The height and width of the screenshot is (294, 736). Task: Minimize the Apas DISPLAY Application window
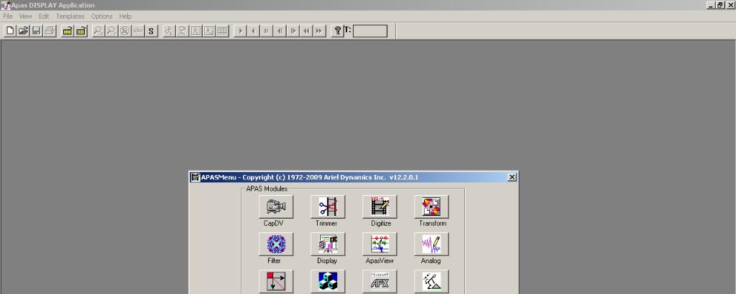(x=711, y=5)
